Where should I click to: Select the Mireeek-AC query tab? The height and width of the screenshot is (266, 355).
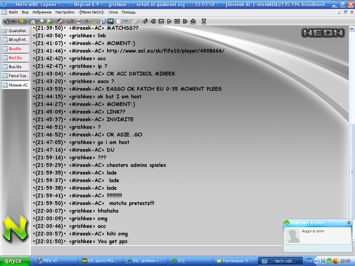(16, 85)
